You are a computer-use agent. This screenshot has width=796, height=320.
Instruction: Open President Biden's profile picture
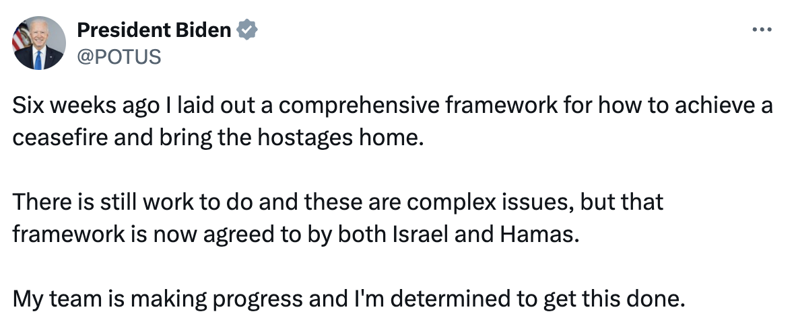click(38, 43)
